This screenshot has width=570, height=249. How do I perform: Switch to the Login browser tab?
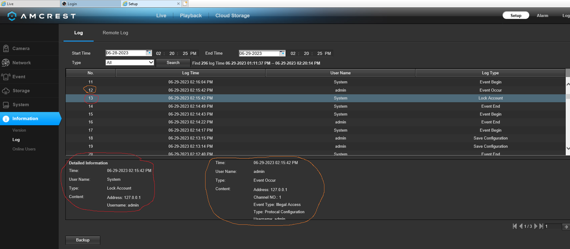91,4
